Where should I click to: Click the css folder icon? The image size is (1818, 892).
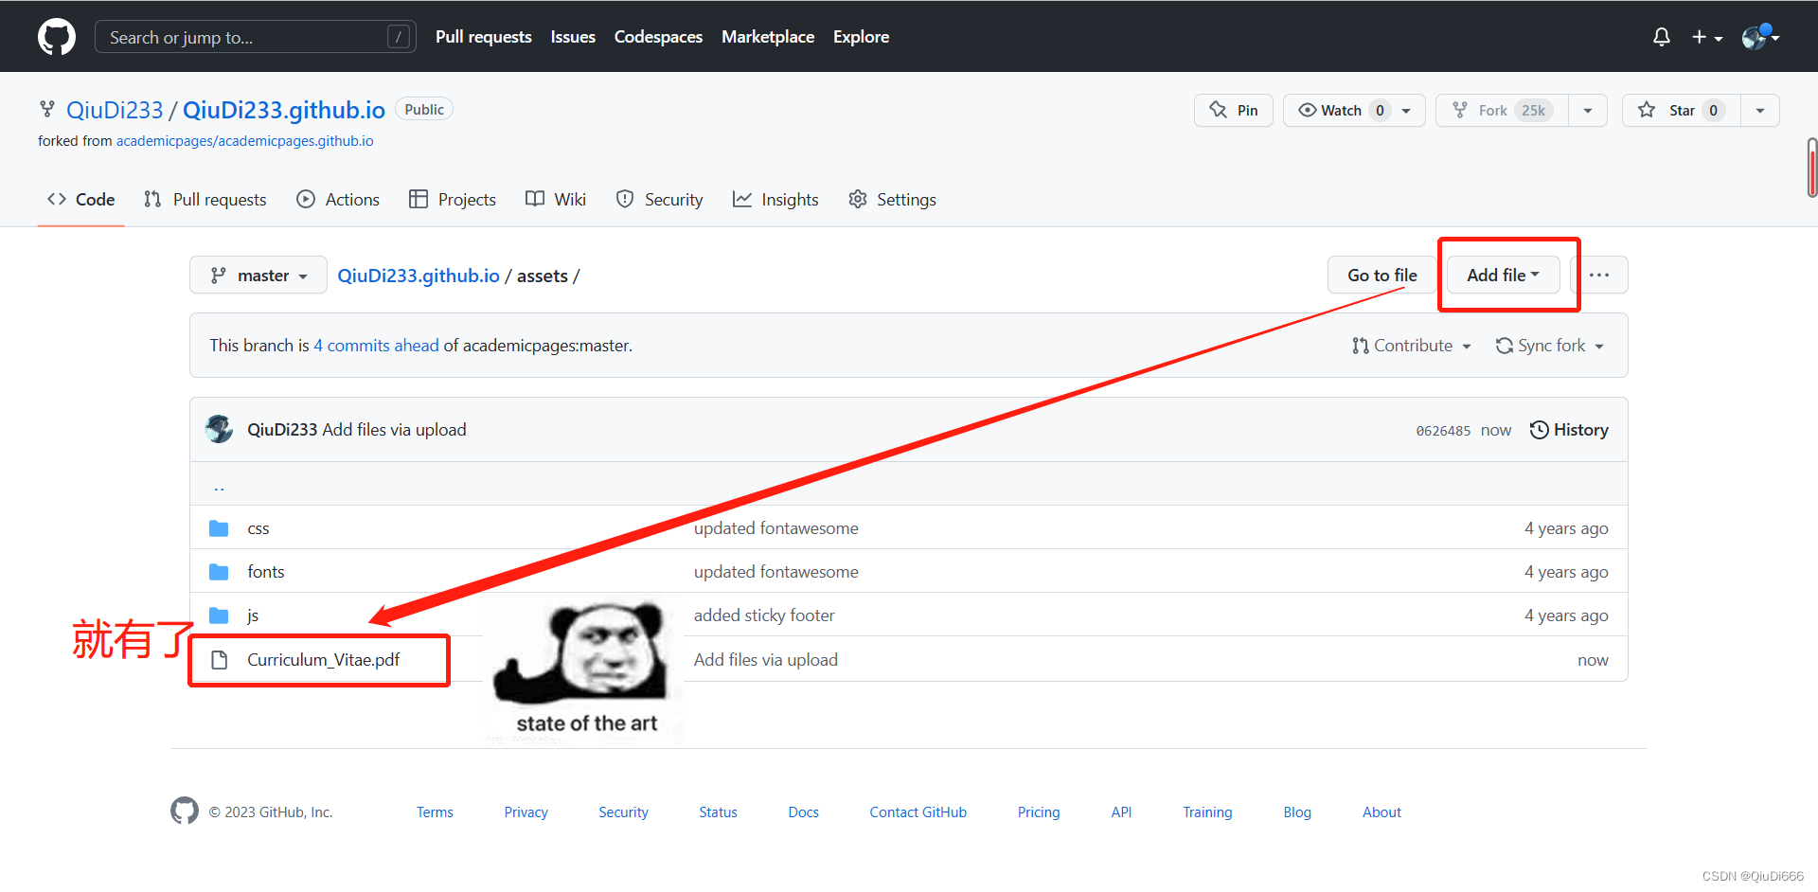[x=219, y=528]
